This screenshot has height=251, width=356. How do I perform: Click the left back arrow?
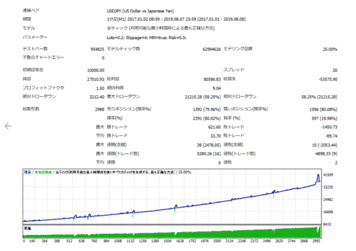pyautogui.click(x=8, y=126)
